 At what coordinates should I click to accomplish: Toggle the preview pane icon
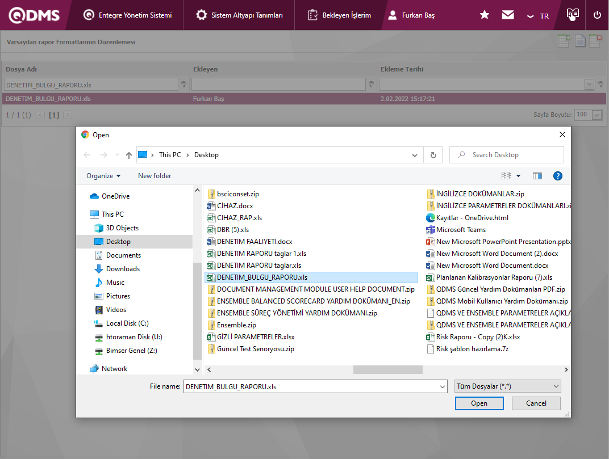[x=537, y=176]
